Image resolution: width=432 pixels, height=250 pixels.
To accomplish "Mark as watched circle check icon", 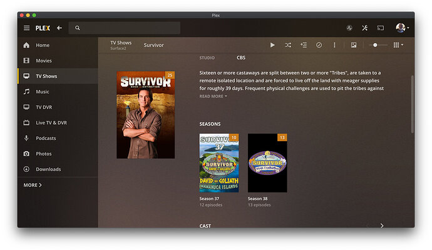I will (319, 45).
